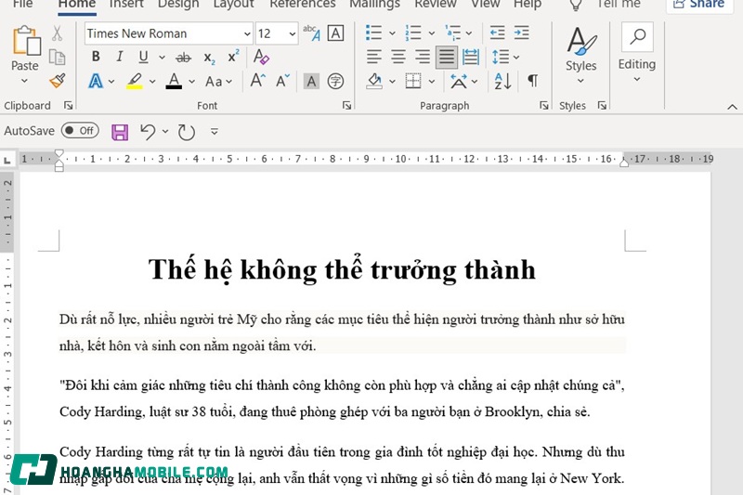The image size is (743, 495).
Task: Open Paragraph dialog box launcher
Action: click(544, 106)
